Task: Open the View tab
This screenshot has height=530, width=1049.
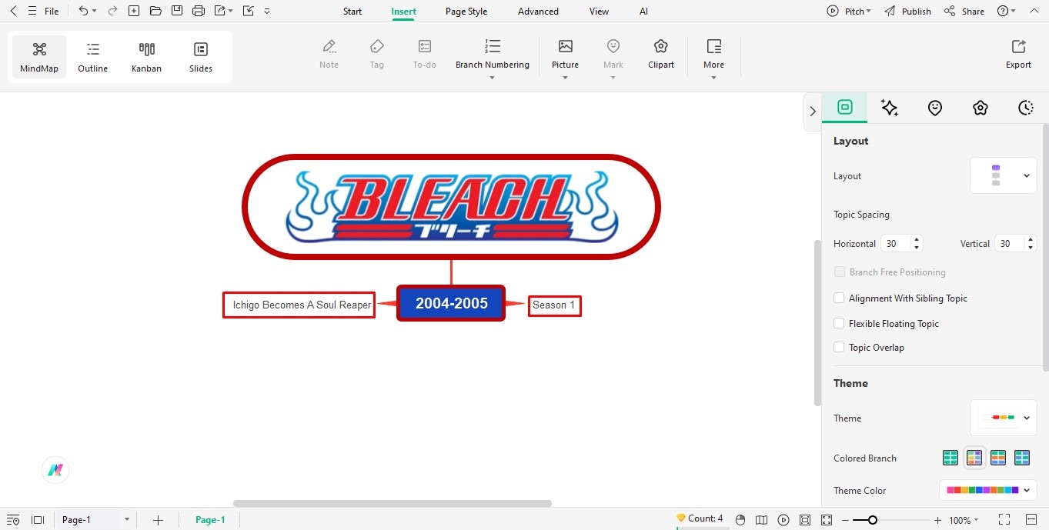Action: [599, 12]
